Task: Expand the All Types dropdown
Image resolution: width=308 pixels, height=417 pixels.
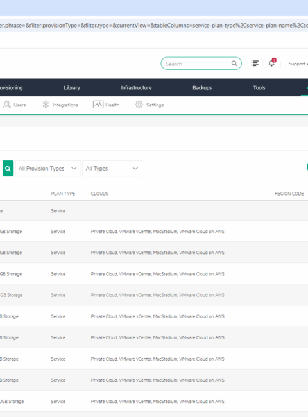Action: point(112,168)
